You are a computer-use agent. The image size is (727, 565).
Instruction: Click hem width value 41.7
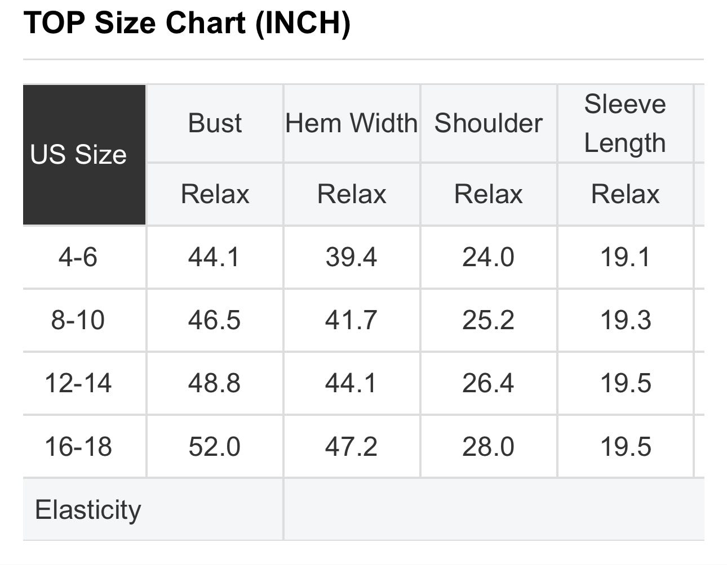[x=351, y=320]
